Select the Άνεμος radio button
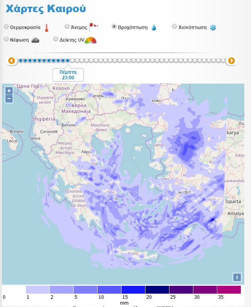 point(67,27)
